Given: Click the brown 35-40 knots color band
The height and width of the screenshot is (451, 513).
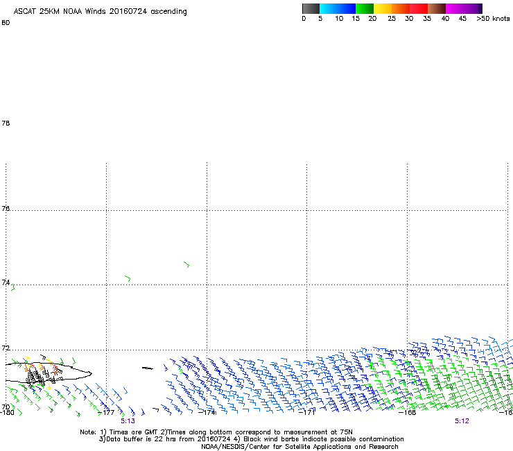Looking at the screenshot, I should pyautogui.click(x=437, y=8).
